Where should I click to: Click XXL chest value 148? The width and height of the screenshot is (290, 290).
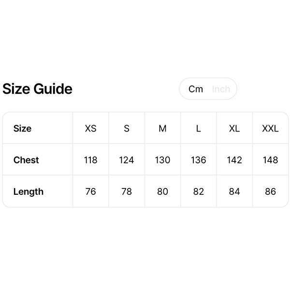pos(270,160)
